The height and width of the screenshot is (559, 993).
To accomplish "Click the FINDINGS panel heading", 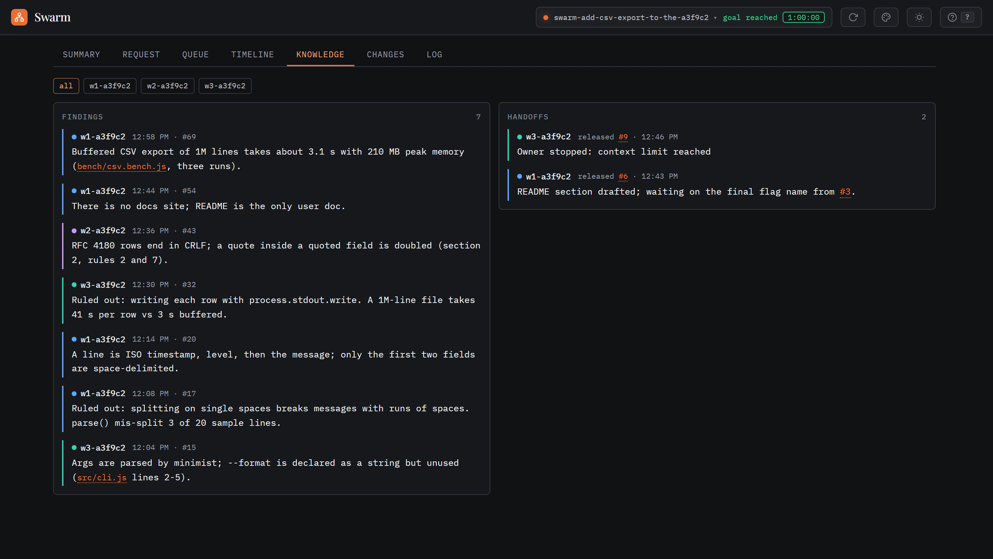I will (82, 117).
